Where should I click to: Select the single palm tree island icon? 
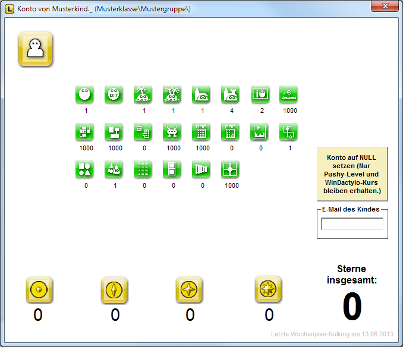[143, 94]
